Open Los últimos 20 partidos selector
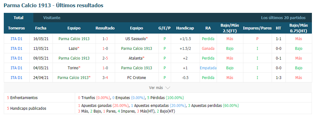 click(x=283, y=18)
